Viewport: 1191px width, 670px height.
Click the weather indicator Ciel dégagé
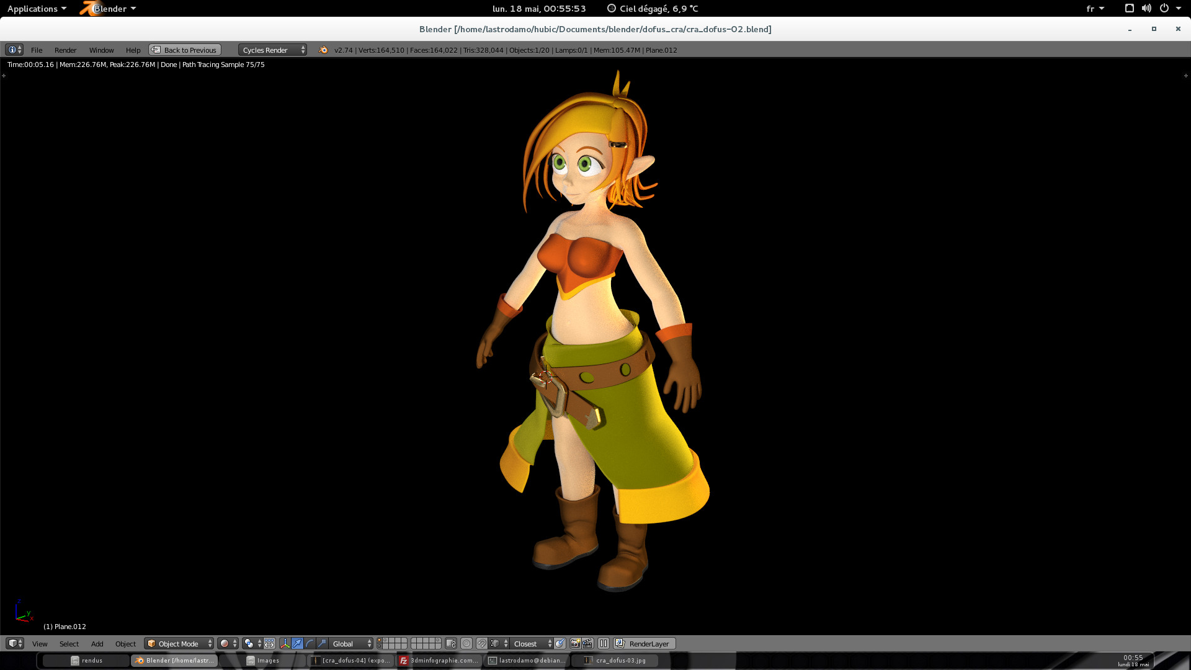[x=653, y=9]
